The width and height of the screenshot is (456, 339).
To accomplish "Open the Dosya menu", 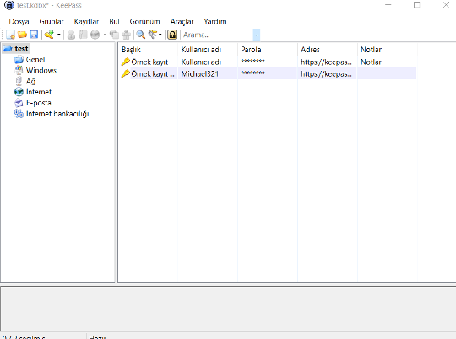I will tap(19, 21).
